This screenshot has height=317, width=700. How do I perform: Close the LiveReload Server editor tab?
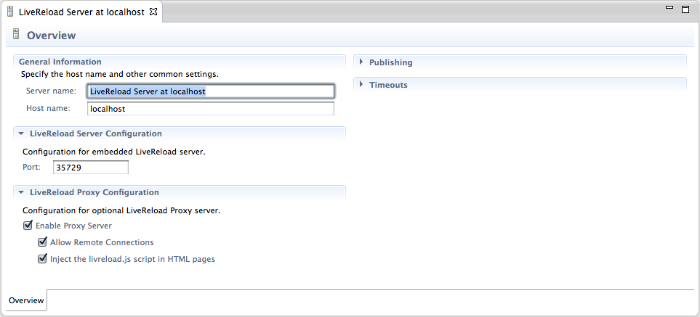153,12
